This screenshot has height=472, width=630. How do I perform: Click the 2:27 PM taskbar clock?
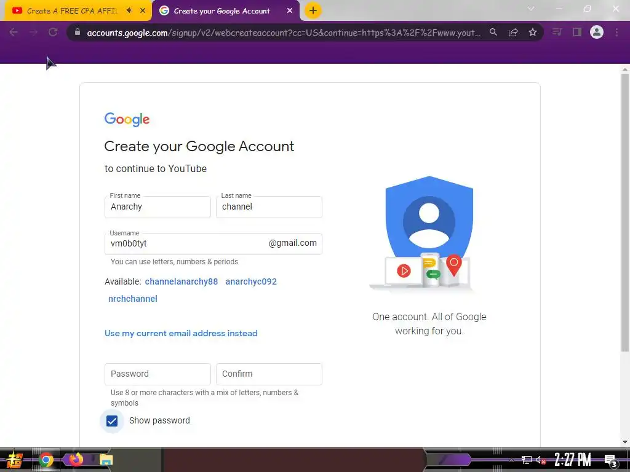pos(573,460)
